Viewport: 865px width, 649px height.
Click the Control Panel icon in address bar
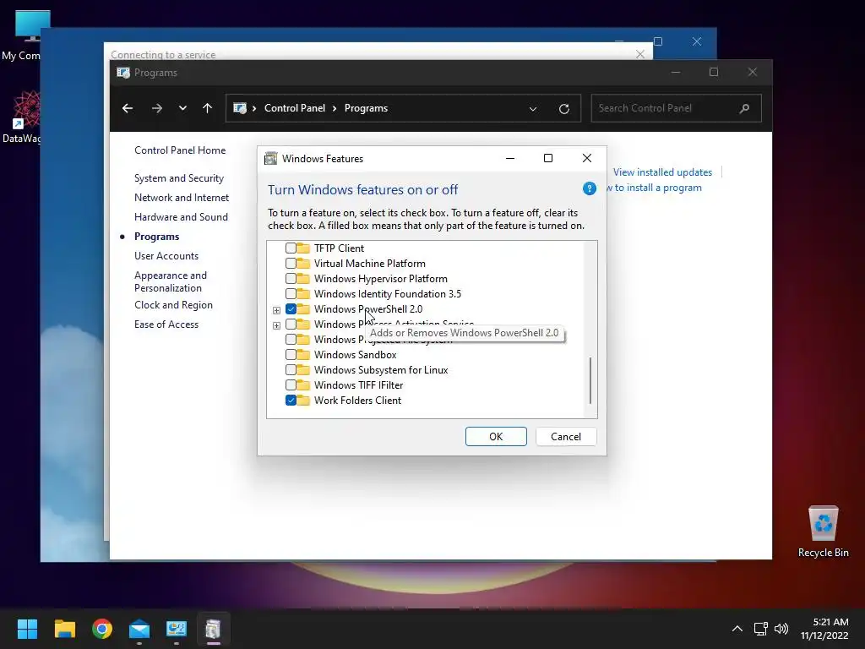pyautogui.click(x=239, y=108)
